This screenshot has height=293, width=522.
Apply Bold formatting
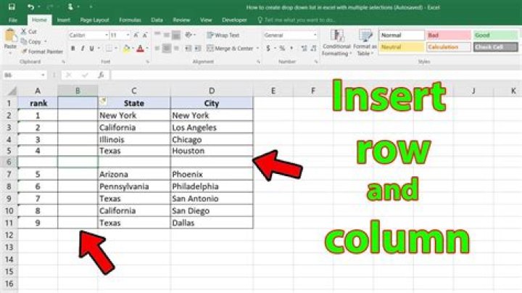72,49
